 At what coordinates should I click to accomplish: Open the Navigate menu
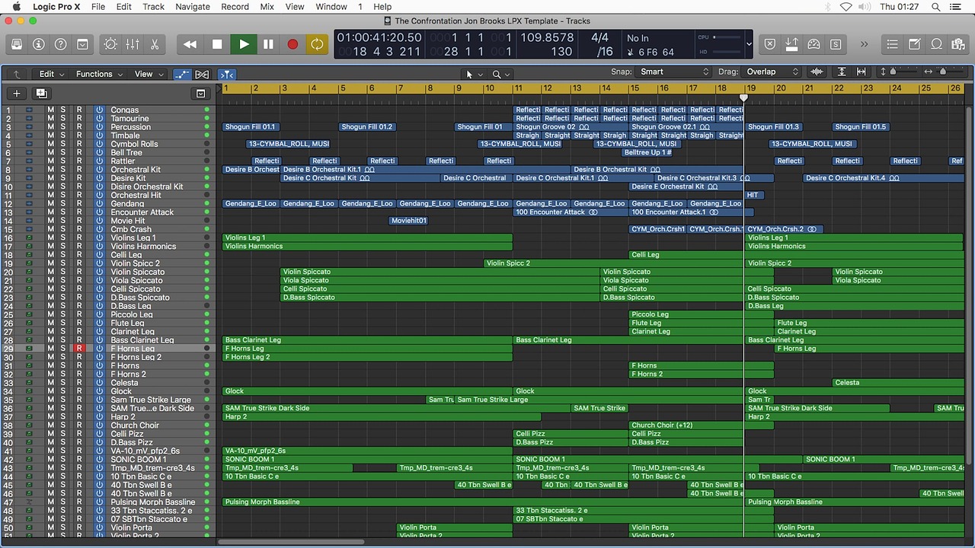coord(193,7)
